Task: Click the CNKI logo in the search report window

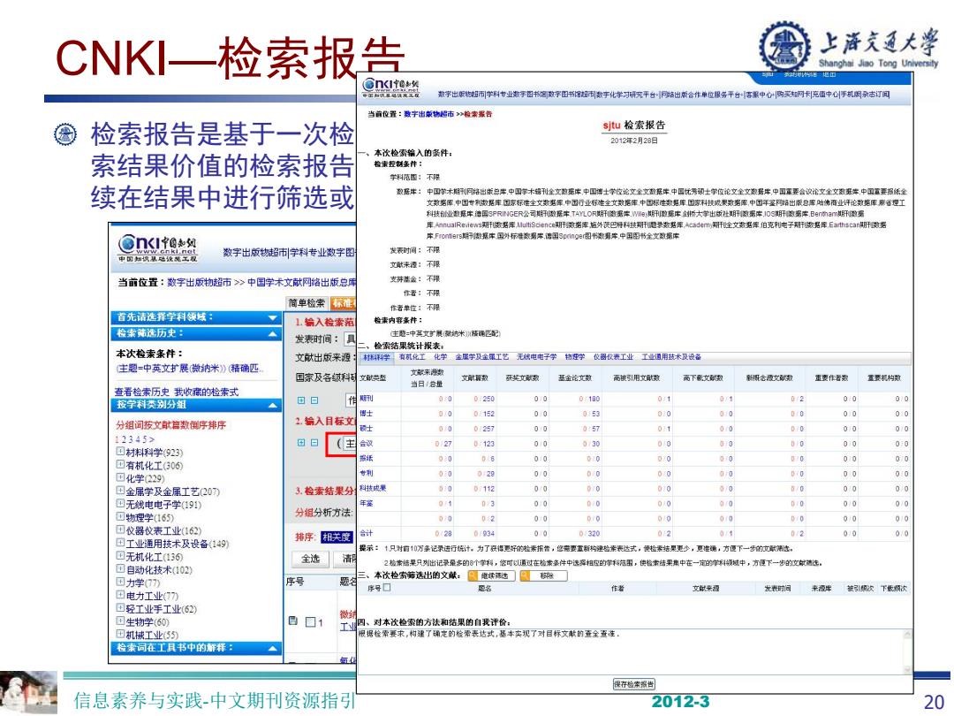Action: [391, 87]
